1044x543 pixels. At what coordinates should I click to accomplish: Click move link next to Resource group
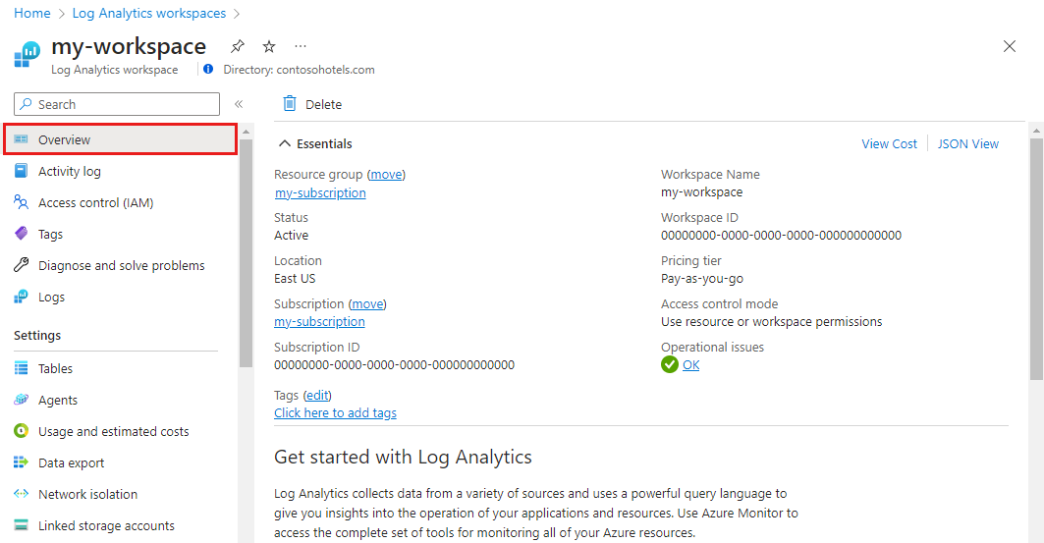point(386,175)
